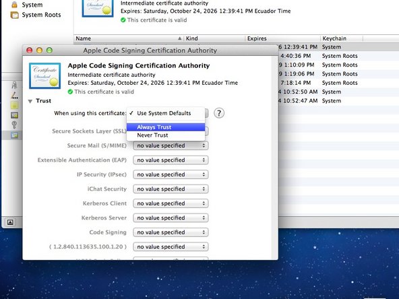Choose 'Always Trust' in the popup menu

coord(166,127)
